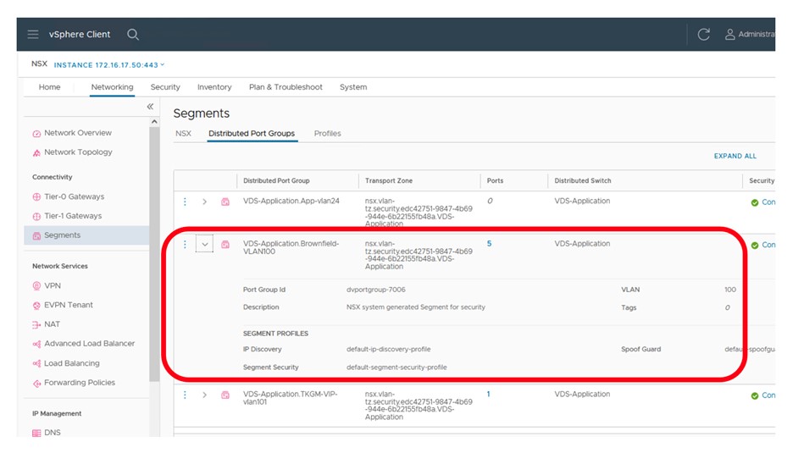Click the Network Topology icon
The image size is (793, 453).
click(36, 153)
